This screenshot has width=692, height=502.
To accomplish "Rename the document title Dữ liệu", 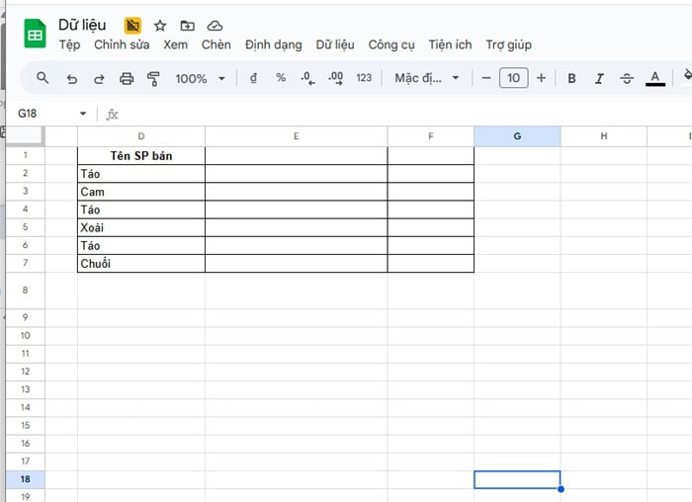I will pyautogui.click(x=82, y=25).
